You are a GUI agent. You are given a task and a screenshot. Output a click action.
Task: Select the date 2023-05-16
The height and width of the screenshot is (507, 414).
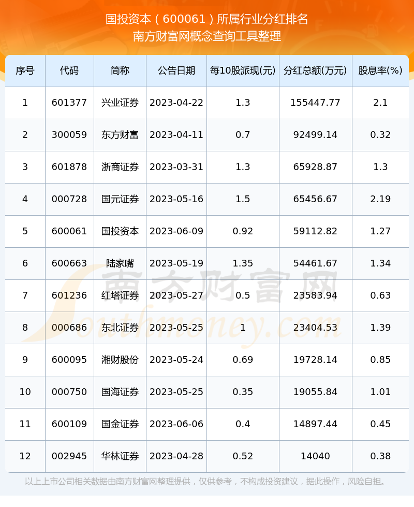pos(176,199)
